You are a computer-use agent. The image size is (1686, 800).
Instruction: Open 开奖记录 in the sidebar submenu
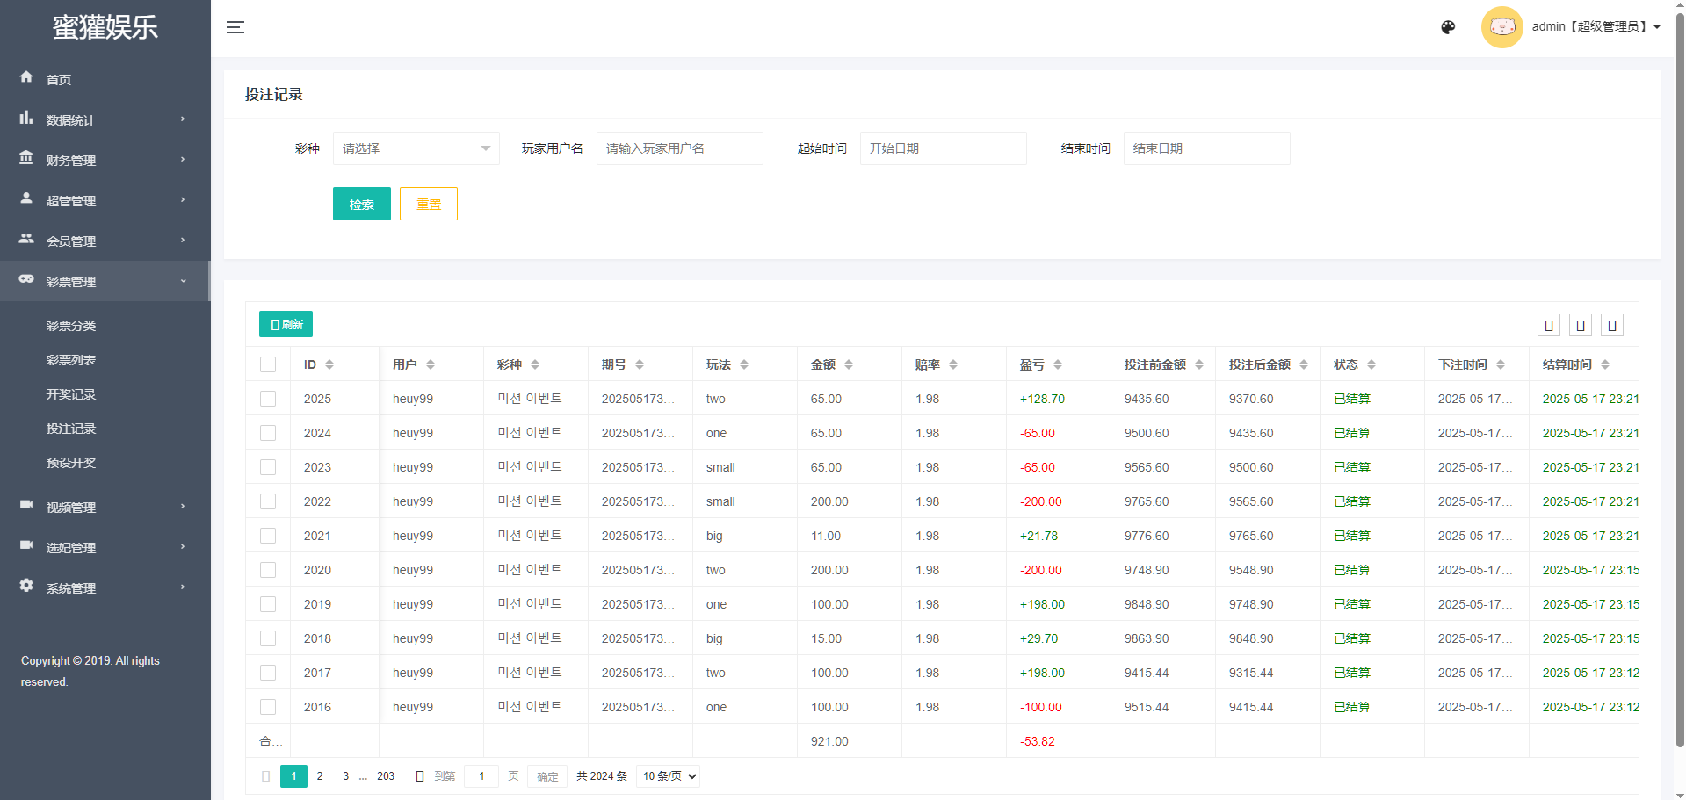pos(71,394)
